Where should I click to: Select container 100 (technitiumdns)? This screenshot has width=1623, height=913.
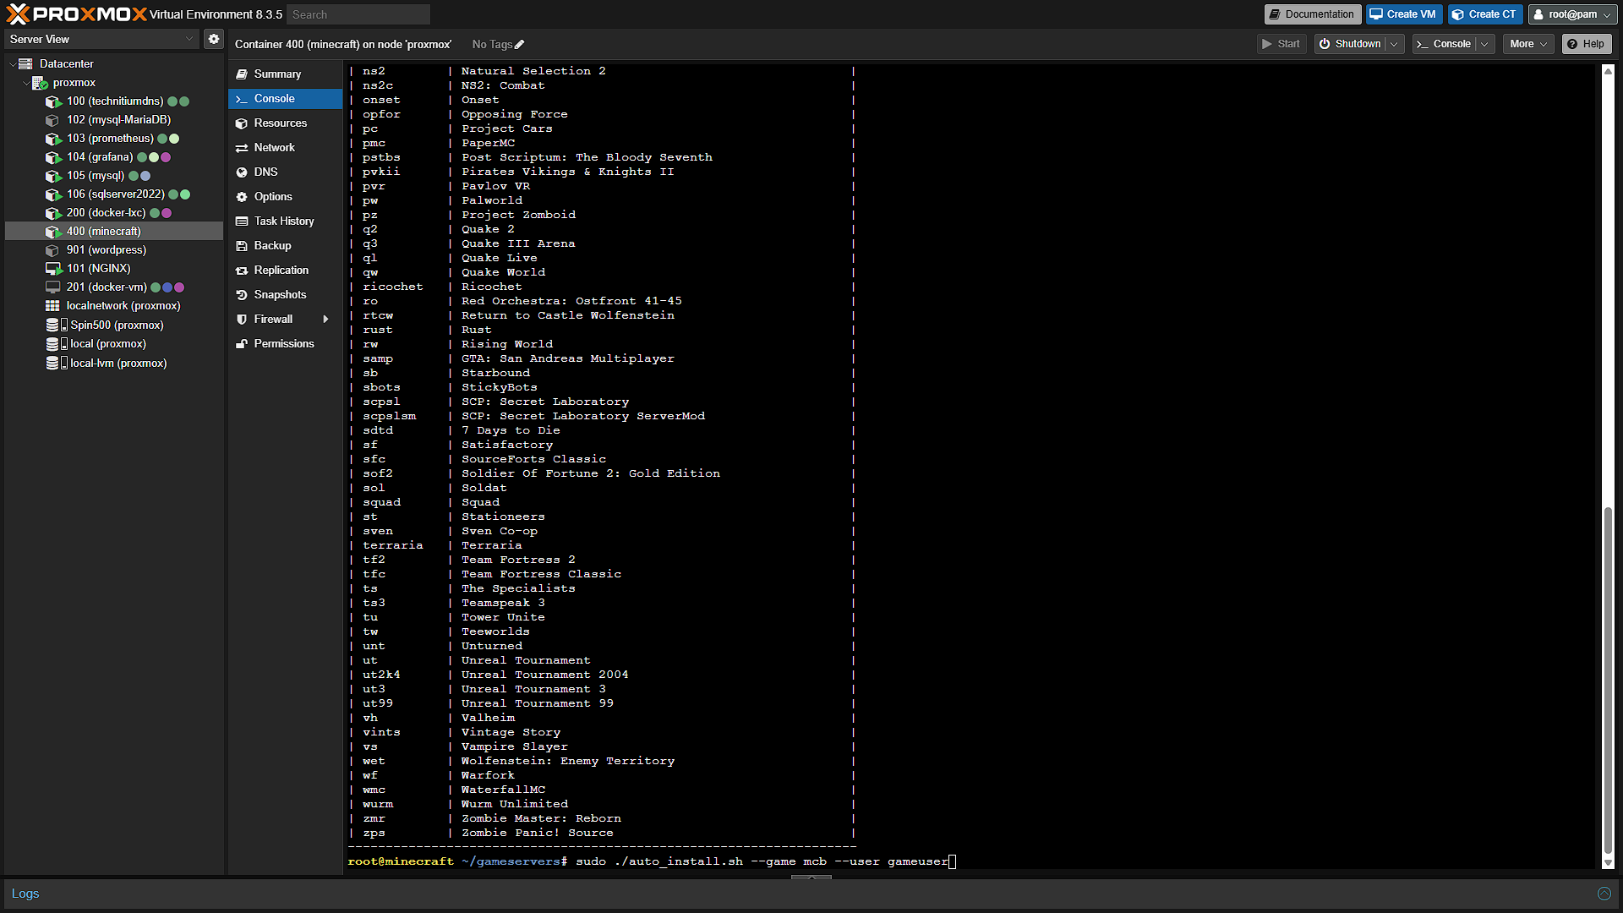[x=115, y=101]
